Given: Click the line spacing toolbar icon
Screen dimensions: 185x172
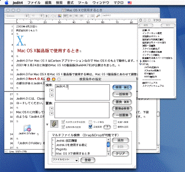Looking at the screenshot, I should pyautogui.click(x=93, y=16).
